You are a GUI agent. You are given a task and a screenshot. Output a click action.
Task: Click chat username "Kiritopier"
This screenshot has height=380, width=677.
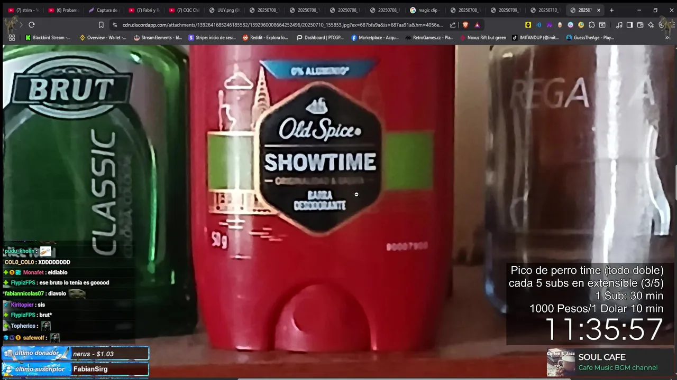pyautogui.click(x=22, y=305)
